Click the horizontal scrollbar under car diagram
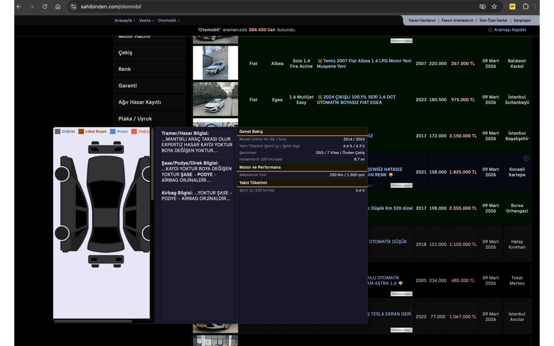Image resolution: width=554 pixels, height=346 pixels. point(93,321)
